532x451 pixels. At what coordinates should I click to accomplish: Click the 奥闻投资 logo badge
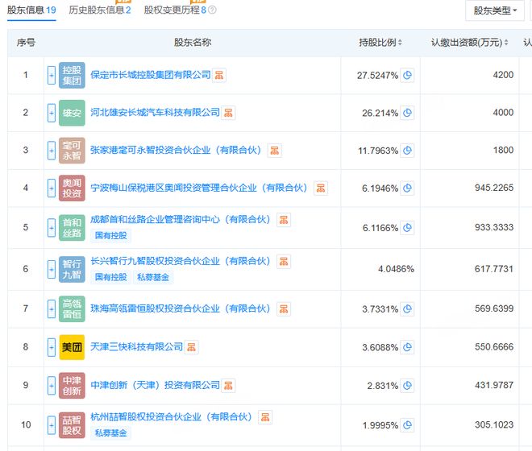[x=72, y=188]
